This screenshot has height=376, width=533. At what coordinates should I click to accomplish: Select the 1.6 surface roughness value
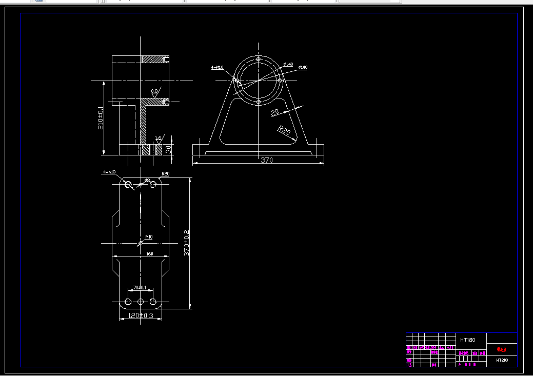coord(158,138)
